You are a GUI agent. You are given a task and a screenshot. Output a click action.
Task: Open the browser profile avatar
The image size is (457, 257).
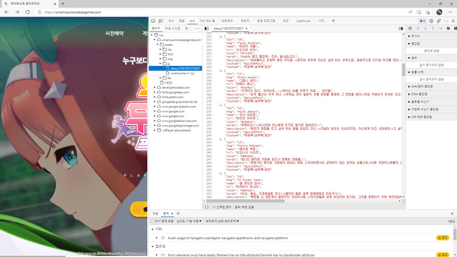(439, 12)
